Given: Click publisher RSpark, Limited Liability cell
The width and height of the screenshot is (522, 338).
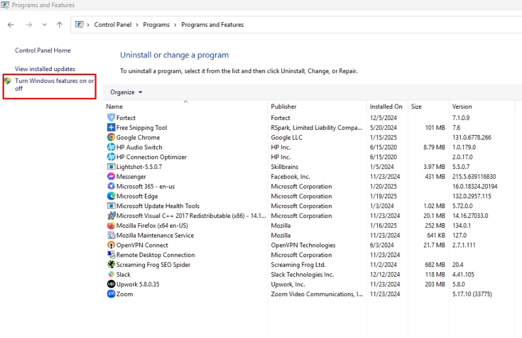Looking at the screenshot, I should click(x=316, y=127).
